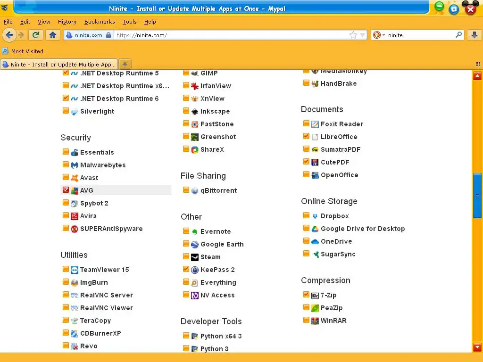Viewport: 483px width, 362px height.
Task: Click the Avast app icon
Action: click(x=74, y=178)
